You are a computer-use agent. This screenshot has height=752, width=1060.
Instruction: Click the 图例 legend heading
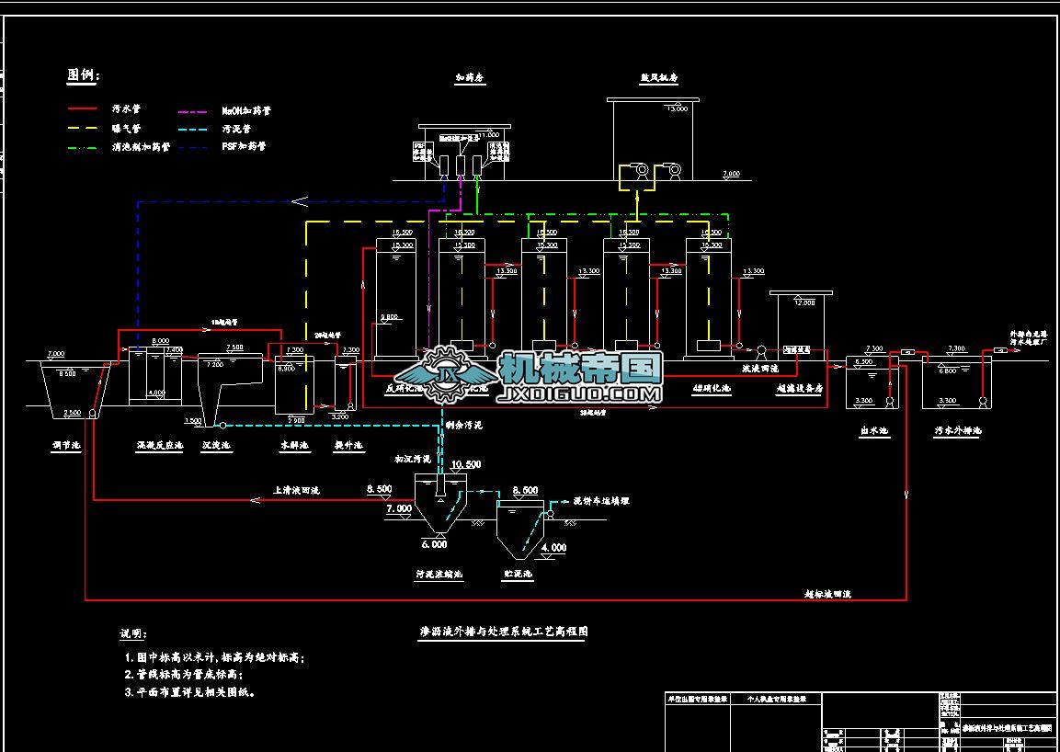[84, 75]
